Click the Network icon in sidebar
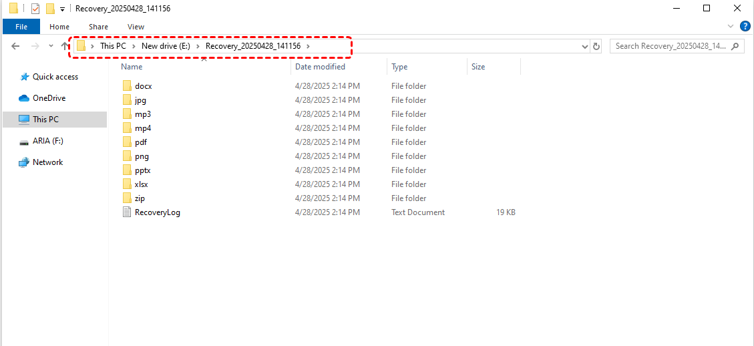The image size is (754, 346). click(24, 162)
